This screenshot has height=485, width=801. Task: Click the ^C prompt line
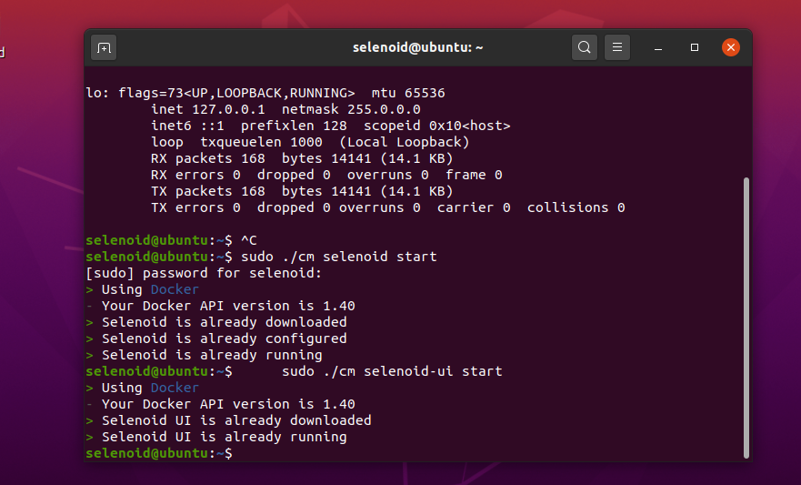(x=171, y=240)
